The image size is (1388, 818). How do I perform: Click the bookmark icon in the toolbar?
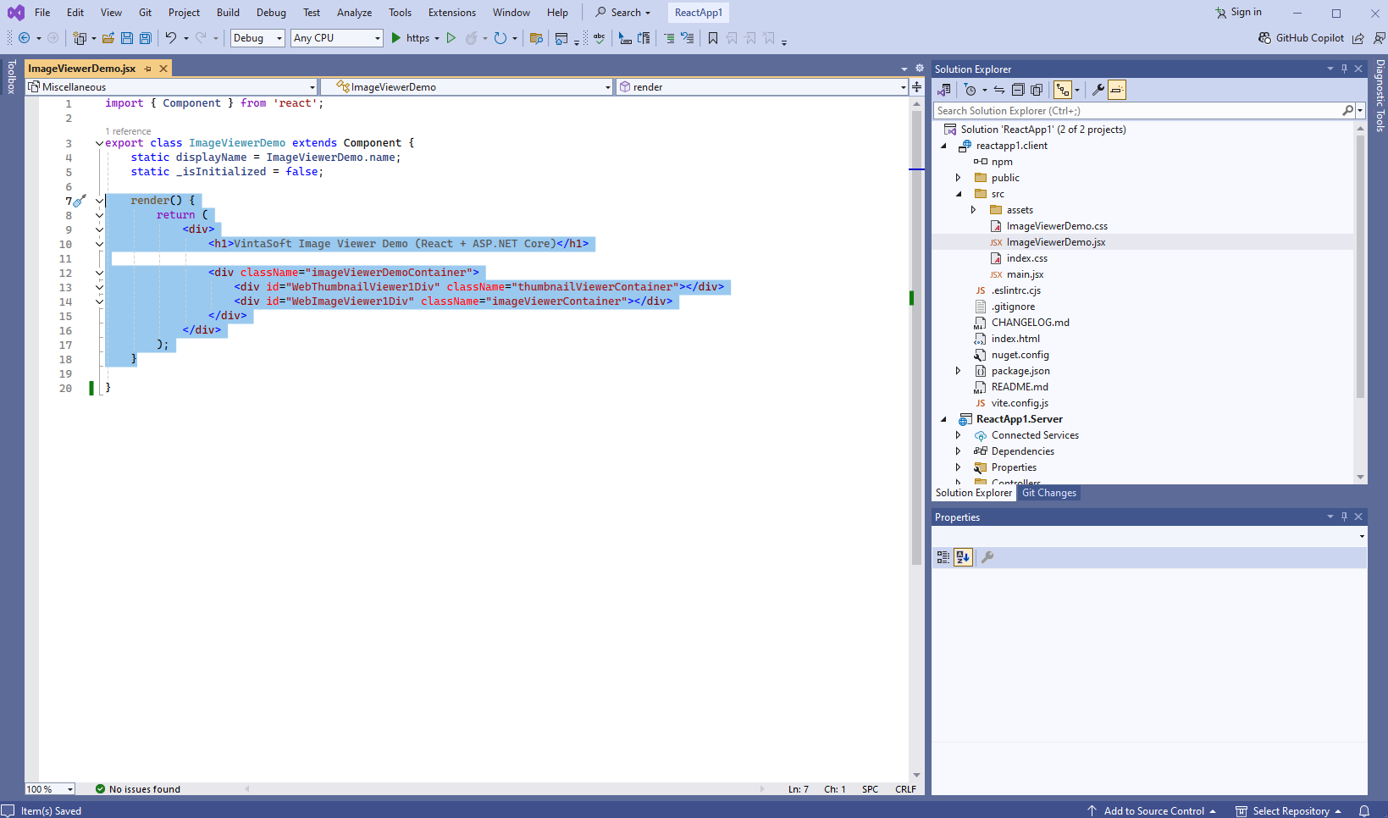tap(713, 38)
